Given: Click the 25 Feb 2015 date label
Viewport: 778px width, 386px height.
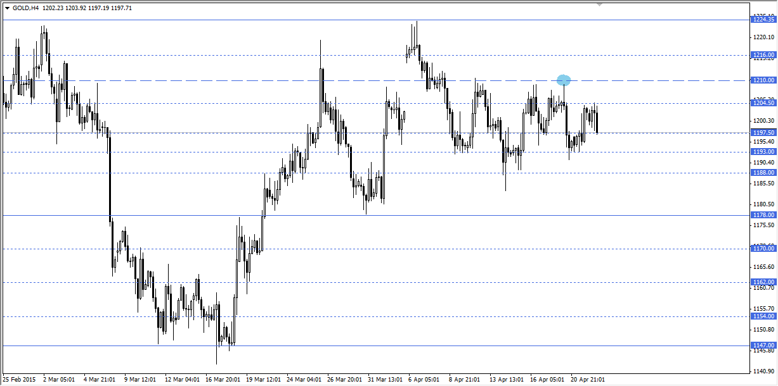Looking at the screenshot, I should (19, 380).
